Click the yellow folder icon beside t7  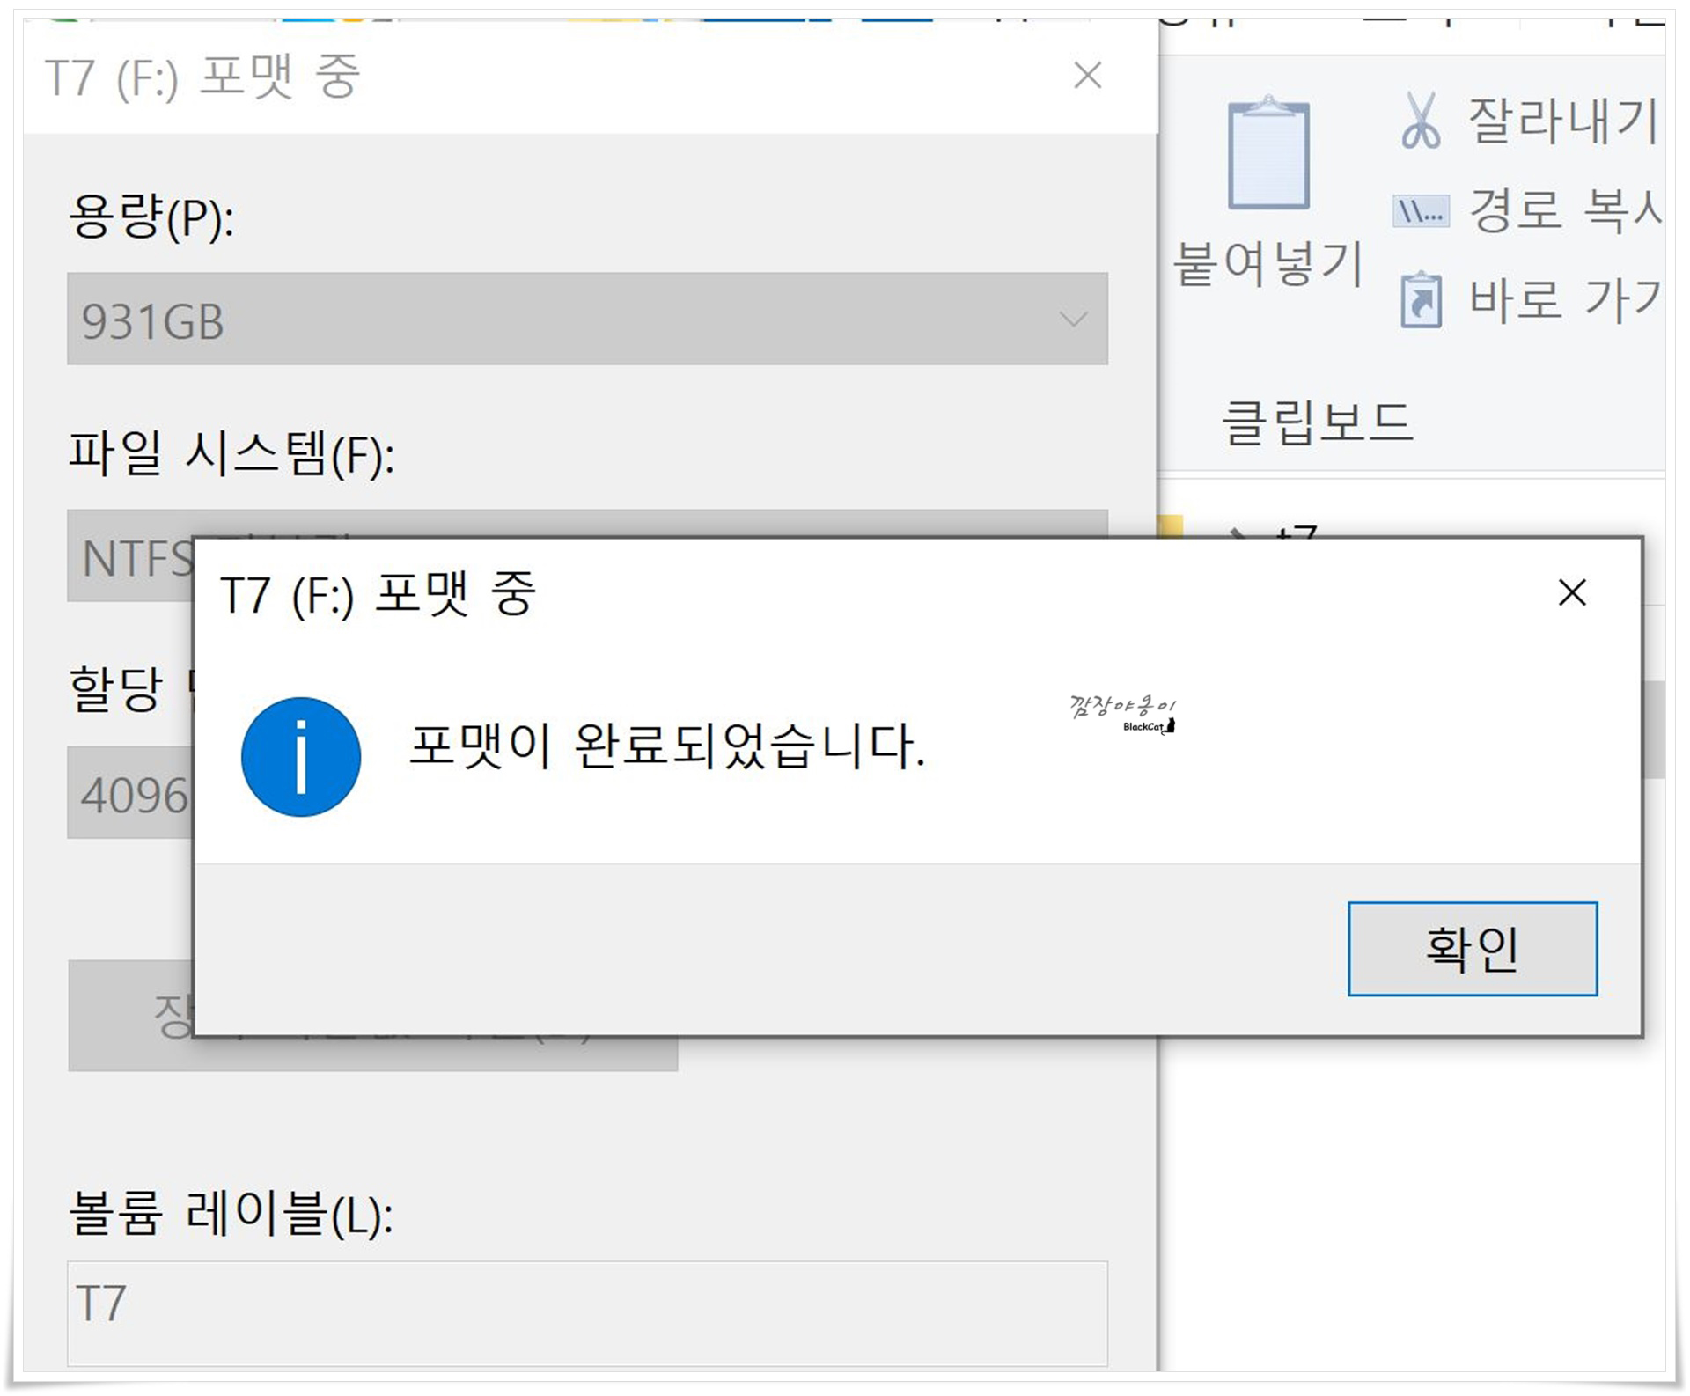1171,526
